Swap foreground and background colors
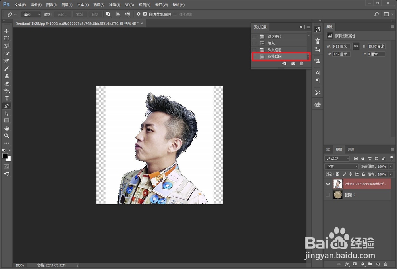 pyautogui.click(x=9, y=150)
